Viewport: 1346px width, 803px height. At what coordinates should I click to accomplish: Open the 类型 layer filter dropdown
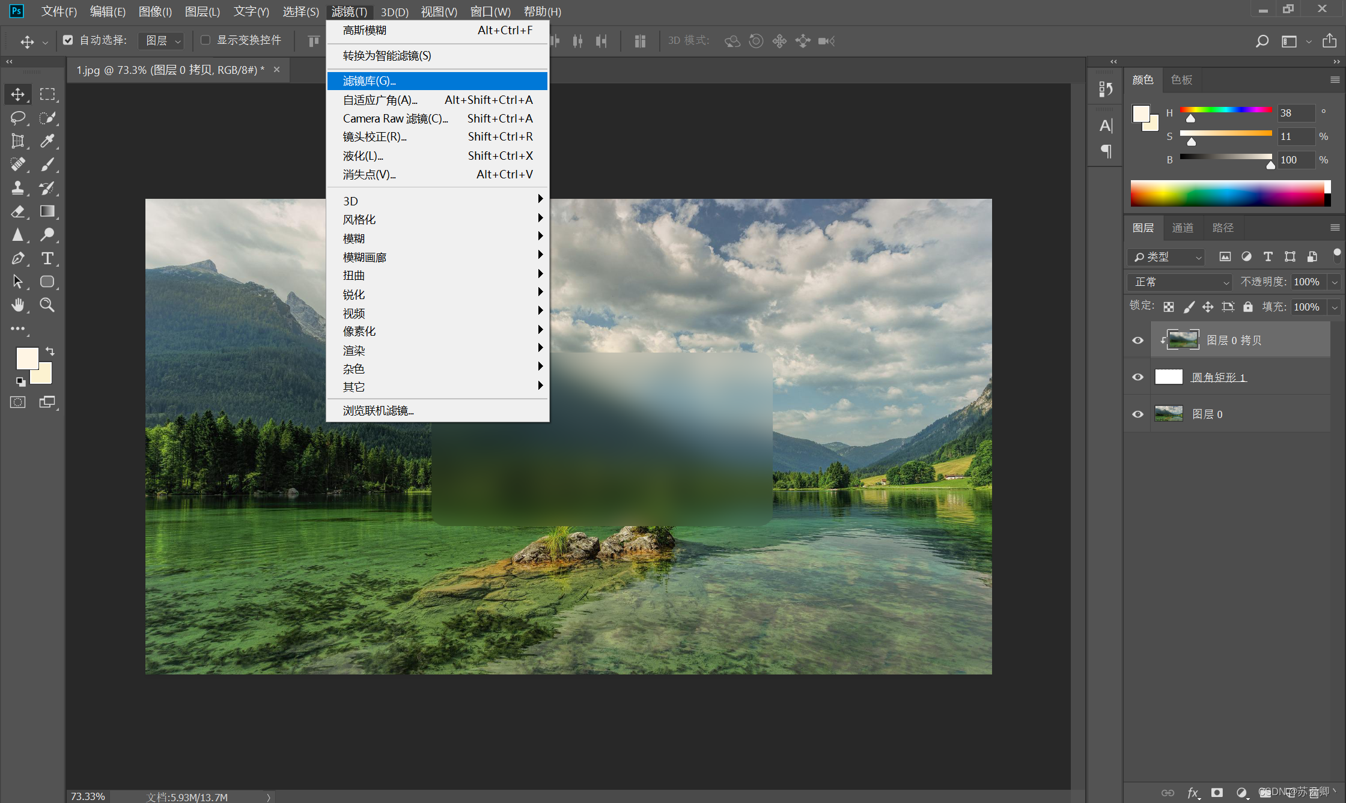[x=1166, y=257]
